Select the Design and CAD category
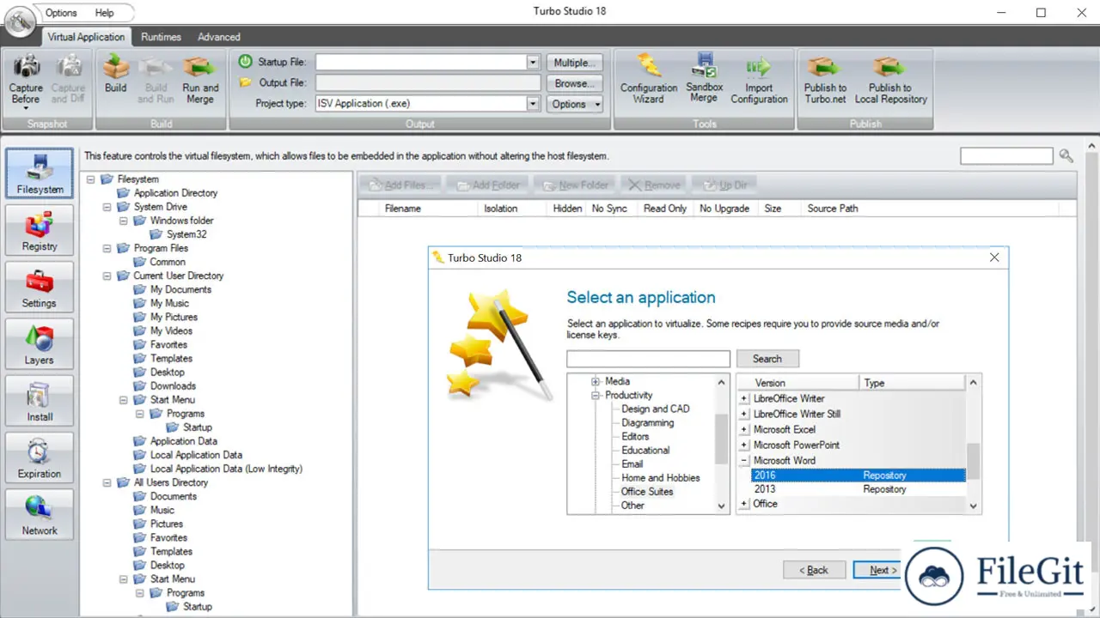The width and height of the screenshot is (1100, 618). coord(656,409)
